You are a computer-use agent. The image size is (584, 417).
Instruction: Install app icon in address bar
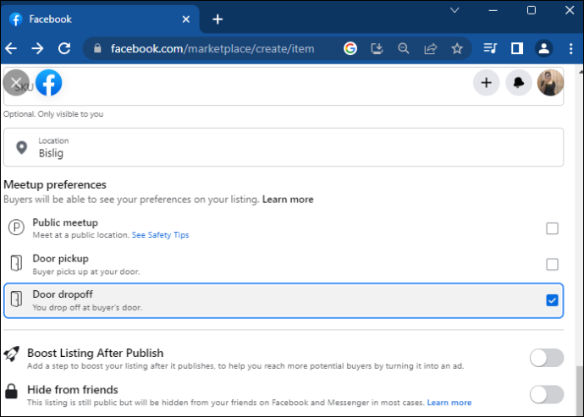377,48
